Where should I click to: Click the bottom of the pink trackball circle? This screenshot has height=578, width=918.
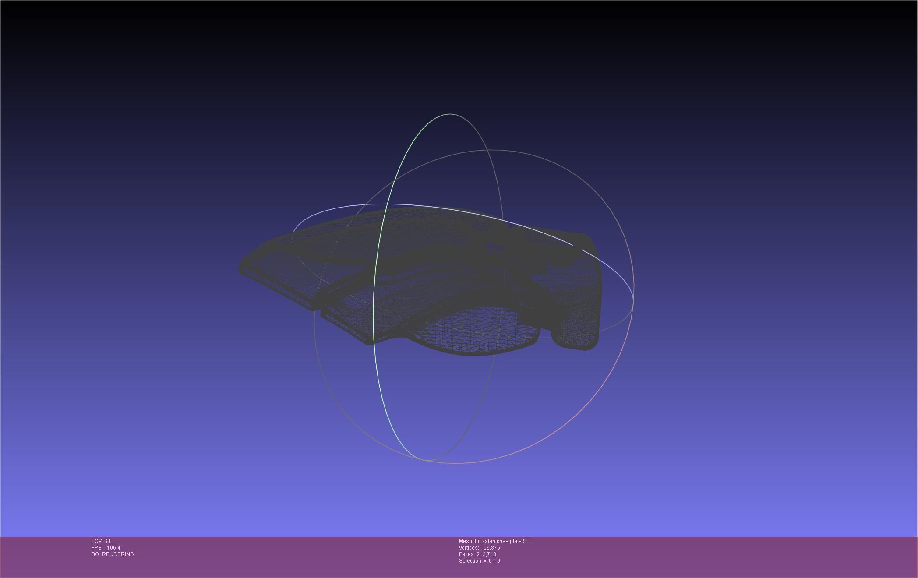[x=458, y=463]
